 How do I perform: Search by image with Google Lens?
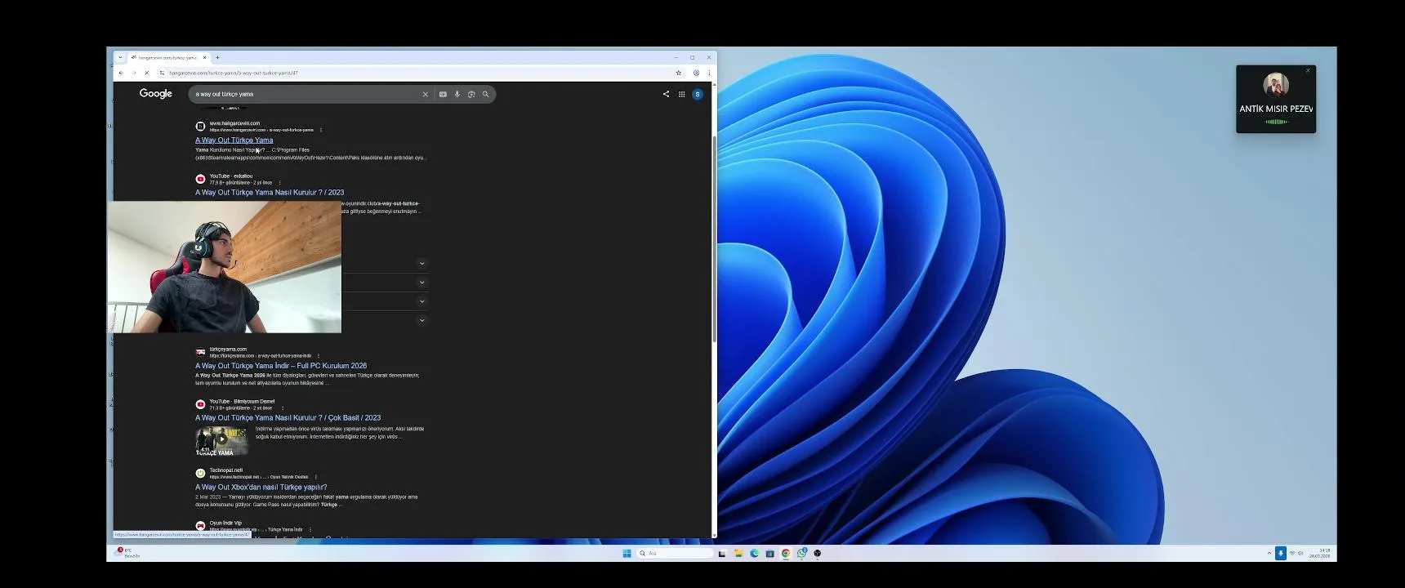471,94
